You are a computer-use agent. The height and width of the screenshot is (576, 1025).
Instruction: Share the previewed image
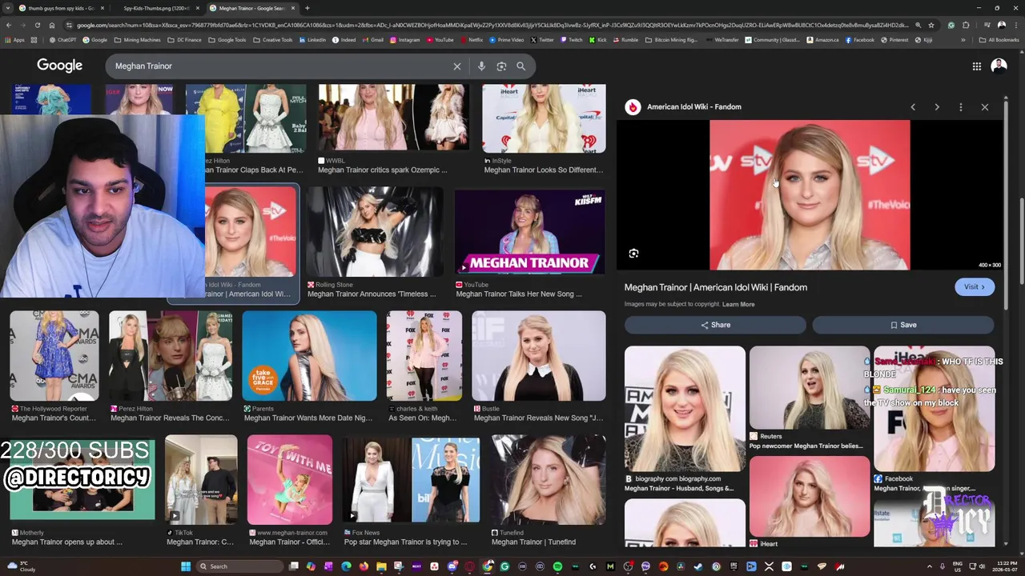[x=715, y=325]
